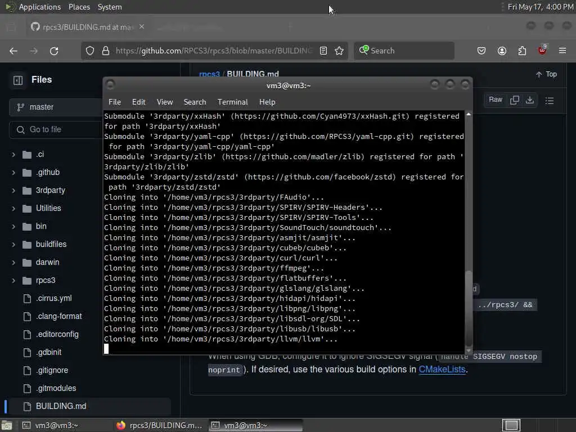Toggle reader view in address bar
576x432 pixels.
(x=323, y=51)
